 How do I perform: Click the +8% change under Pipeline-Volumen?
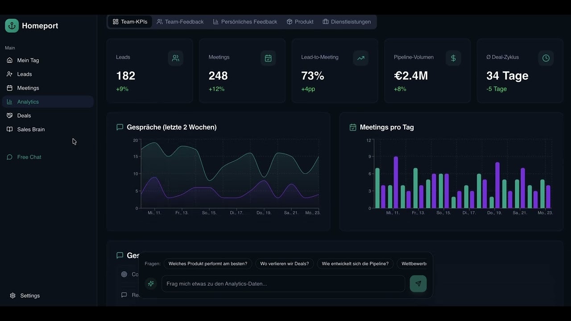pos(400,89)
